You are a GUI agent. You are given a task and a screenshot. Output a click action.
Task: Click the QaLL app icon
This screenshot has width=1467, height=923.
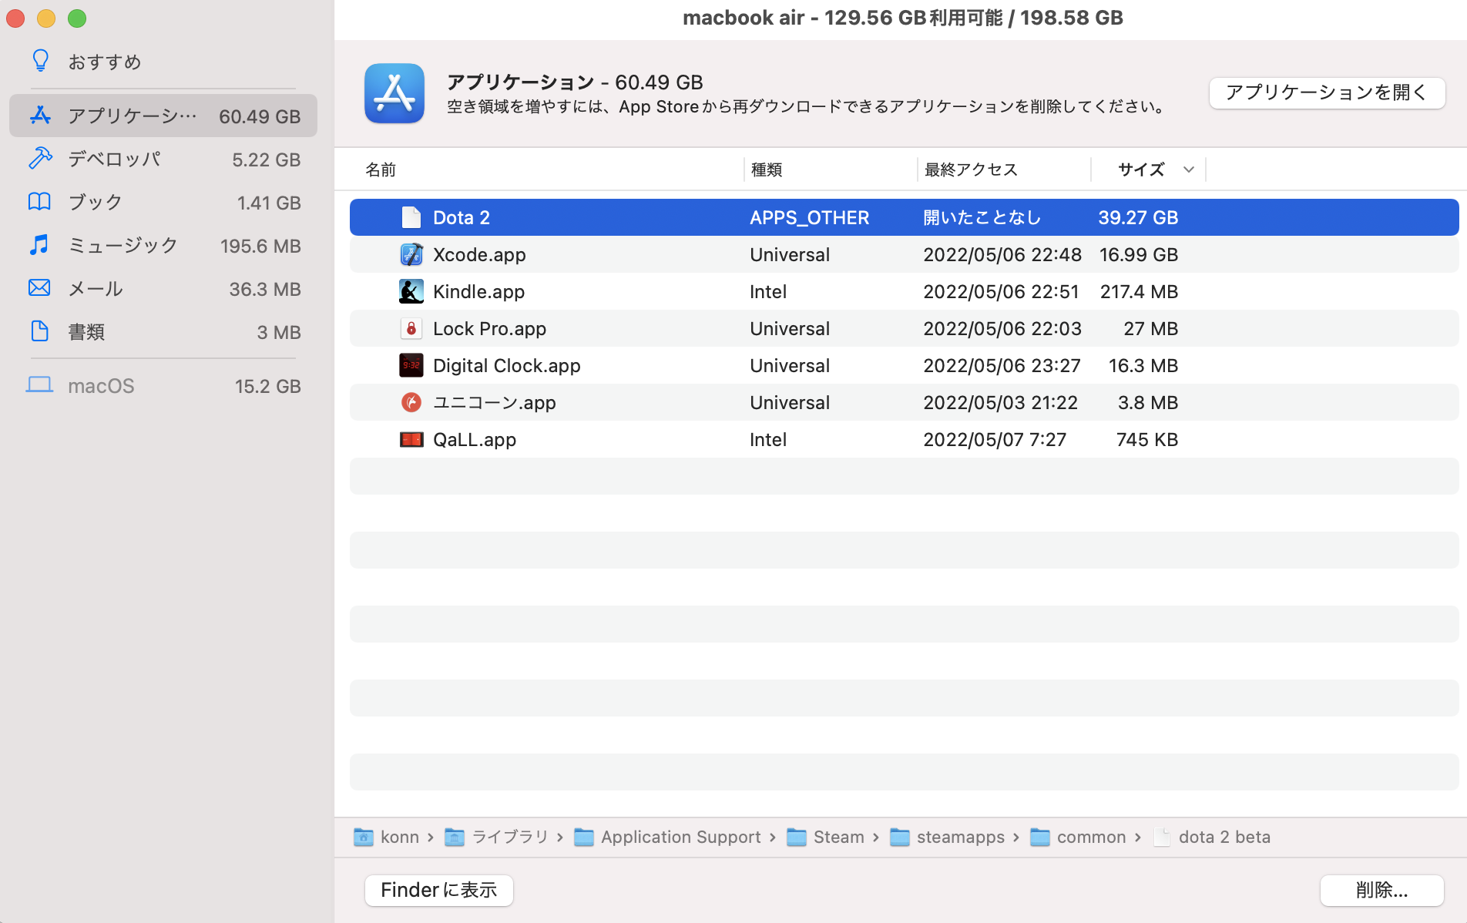(411, 440)
